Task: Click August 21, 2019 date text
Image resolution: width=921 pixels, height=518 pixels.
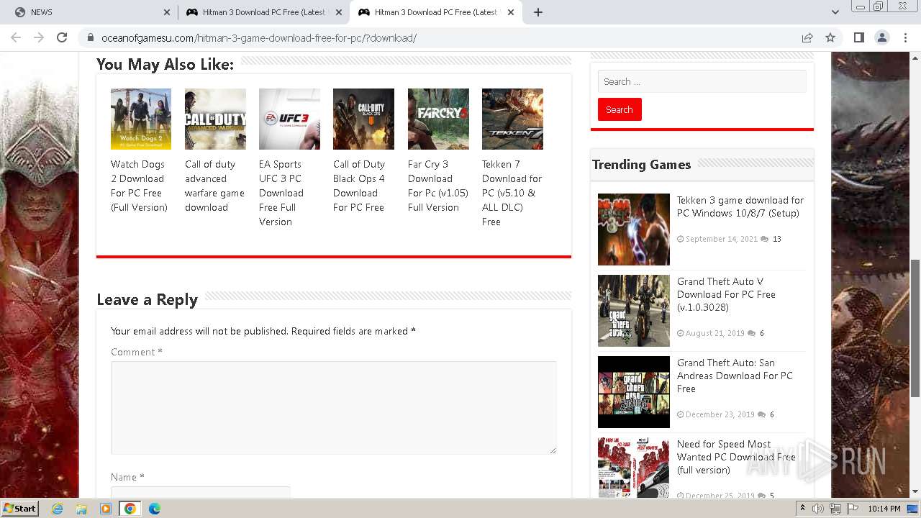Action: click(x=714, y=333)
